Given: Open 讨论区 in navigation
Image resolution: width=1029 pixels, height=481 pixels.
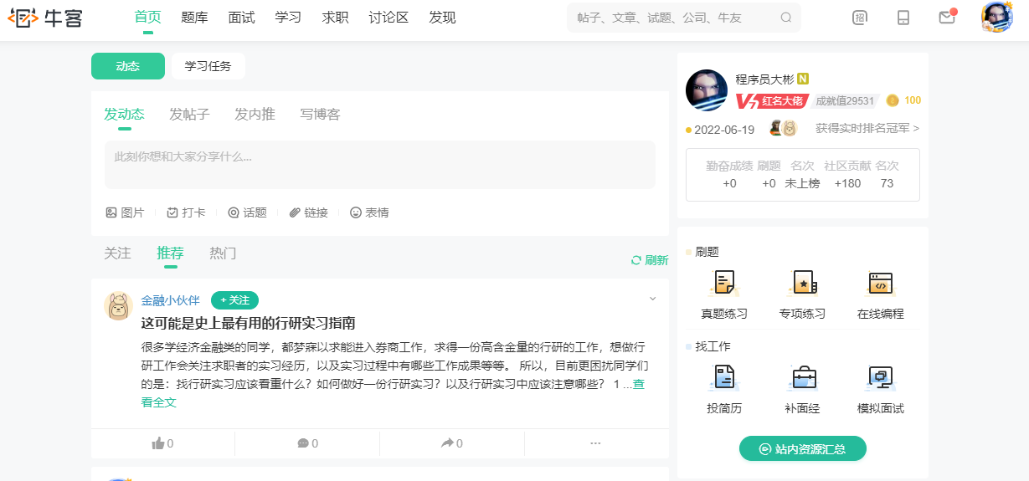Looking at the screenshot, I should [x=388, y=17].
